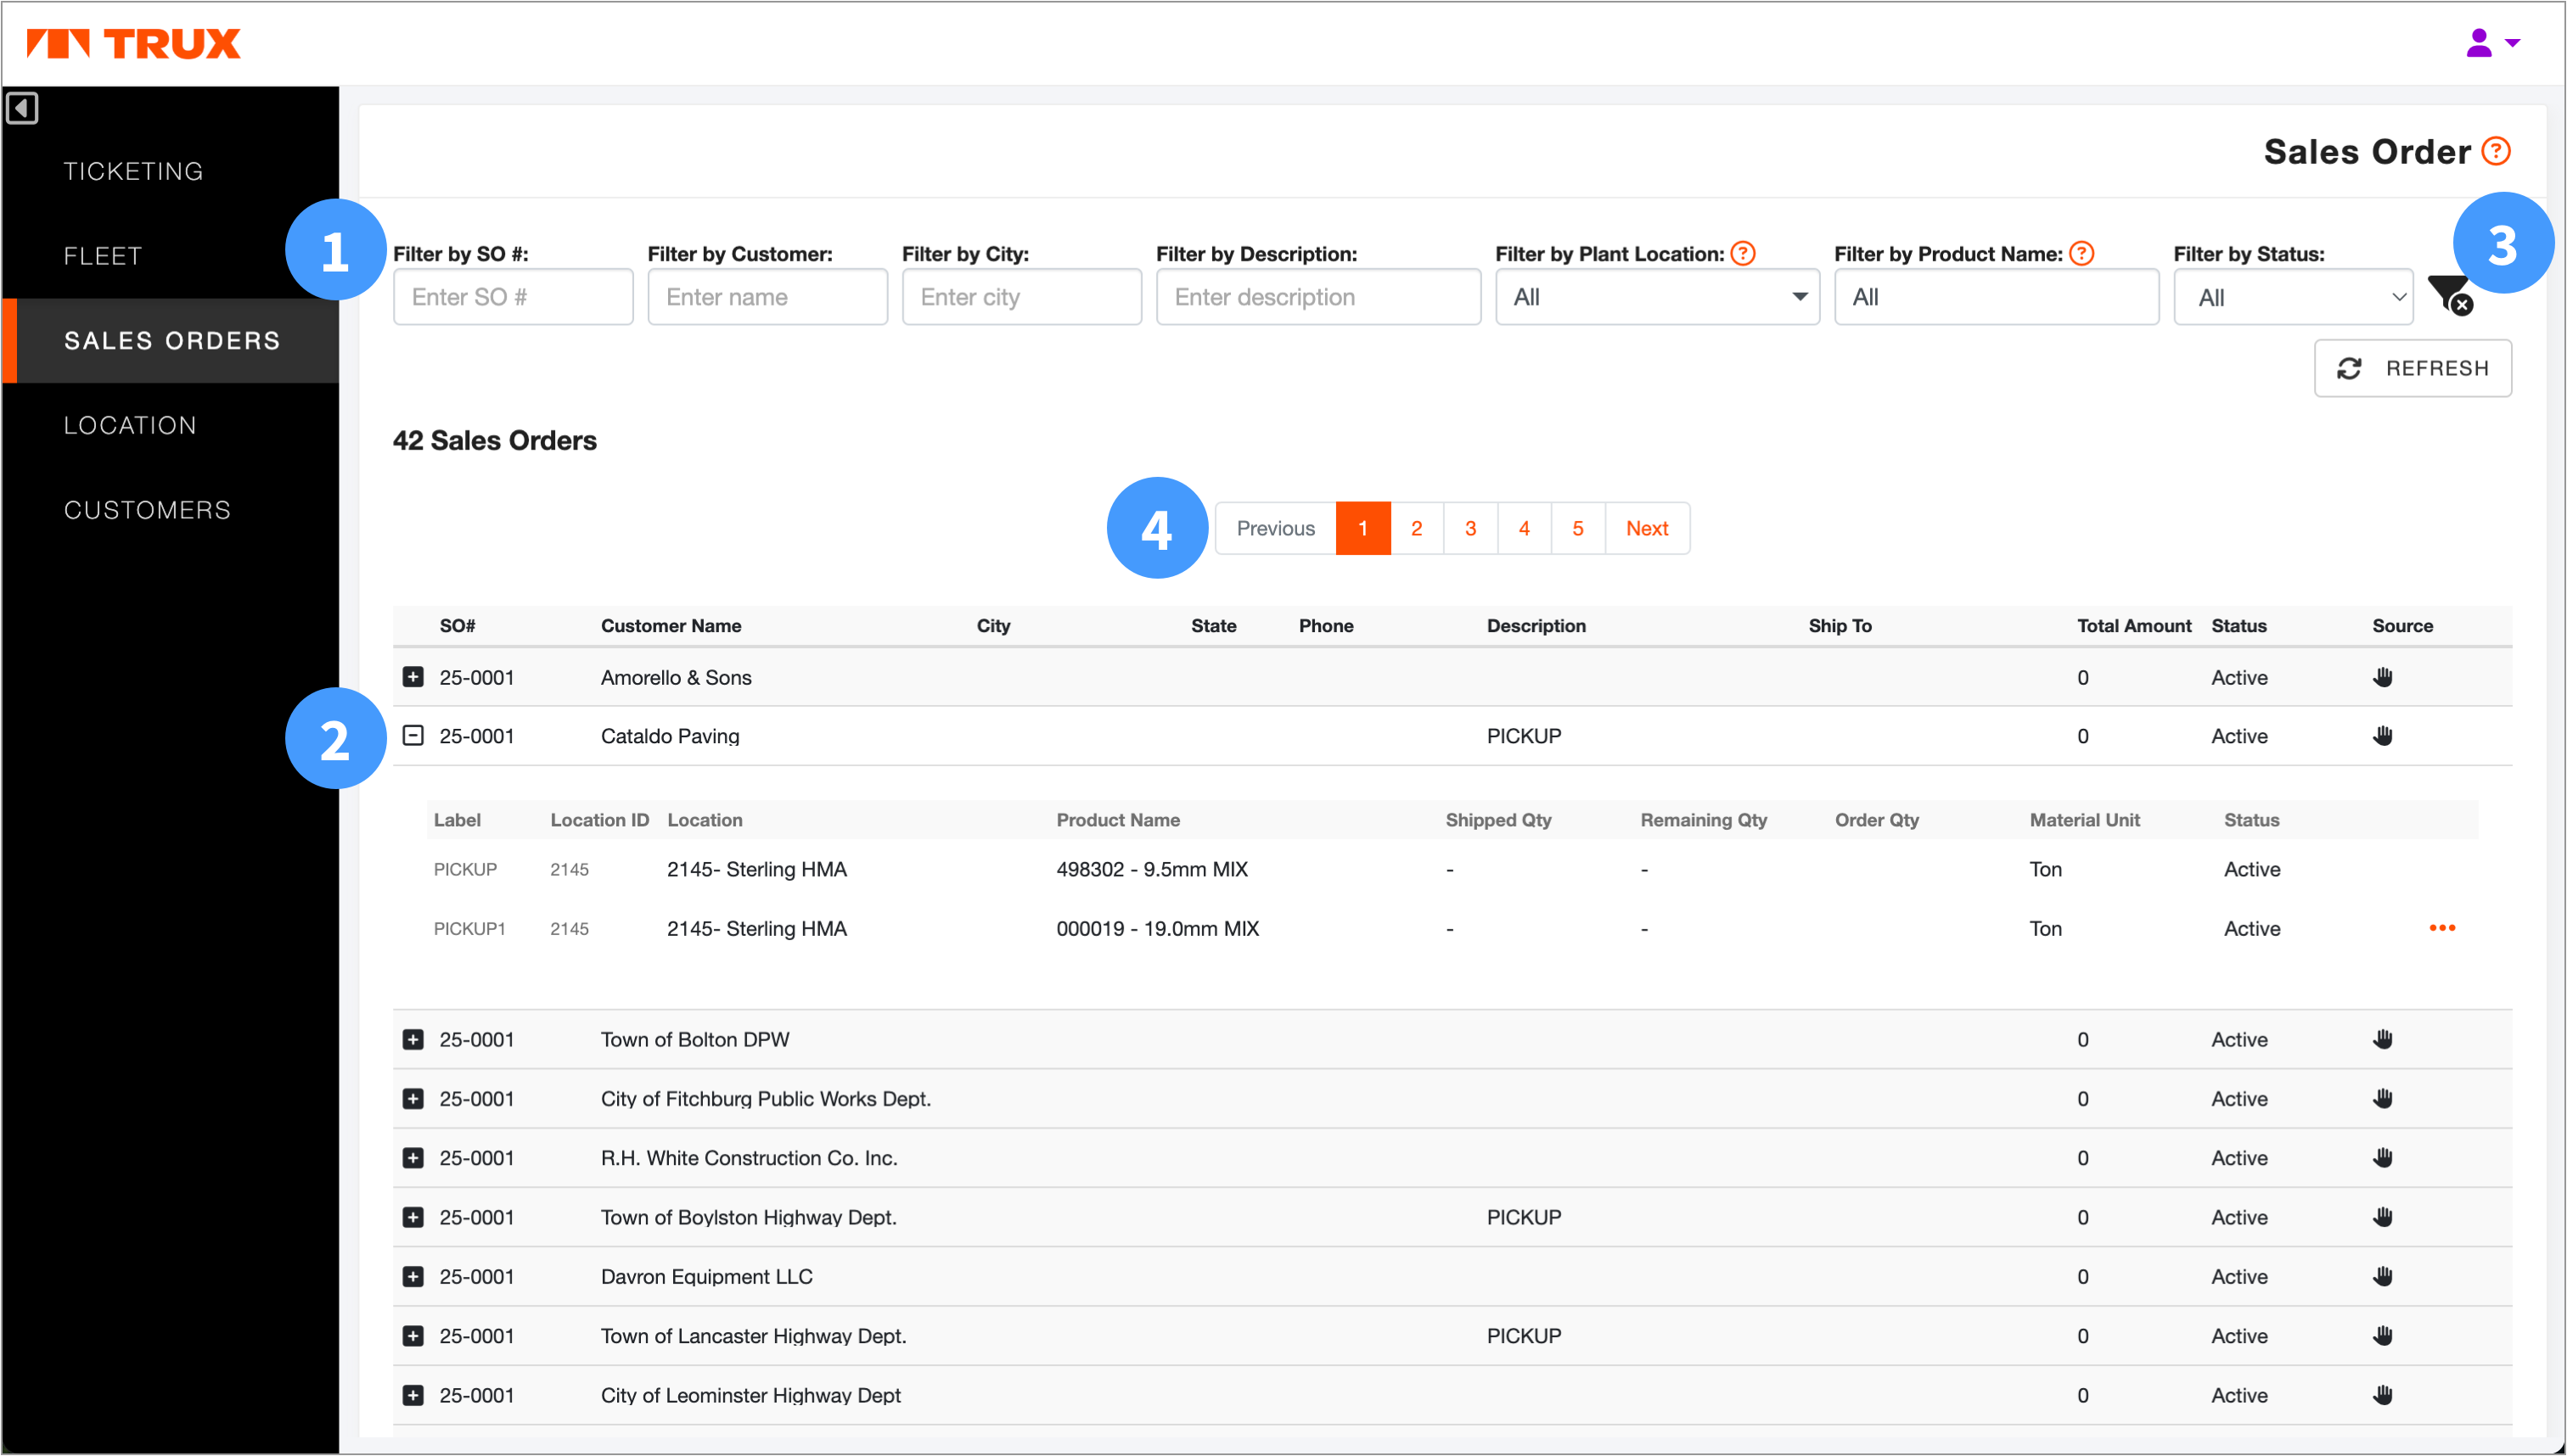Click source hand icon for City of Fitchburg
Image resolution: width=2567 pixels, height=1456 pixels.
(2383, 1098)
